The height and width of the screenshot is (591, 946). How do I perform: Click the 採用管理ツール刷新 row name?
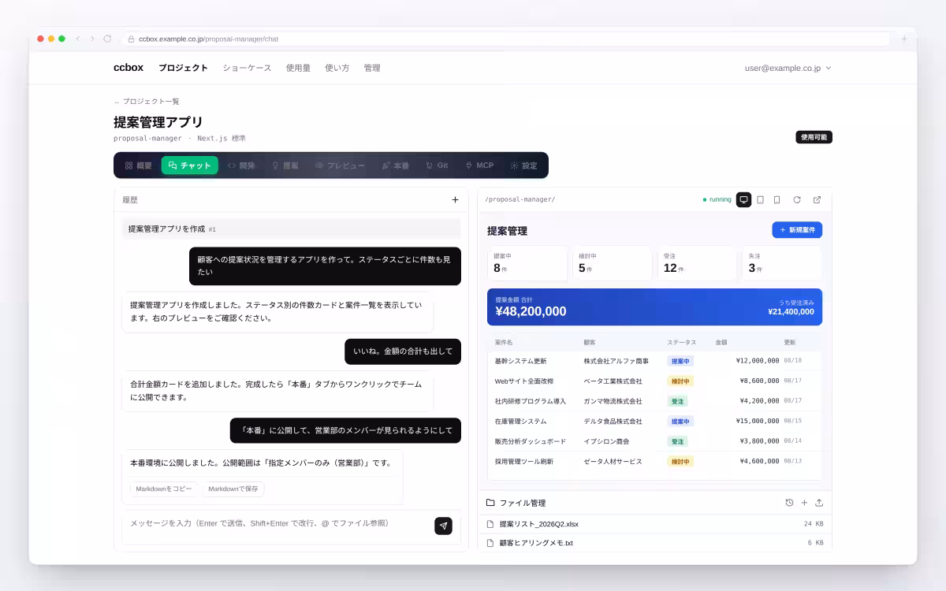524,462
